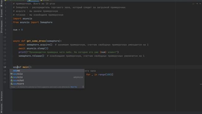Image resolution: width=202 pixels, height=114 pixels.
Task: Jump to previous highlighted error arrow
Action: (x=197, y=4)
